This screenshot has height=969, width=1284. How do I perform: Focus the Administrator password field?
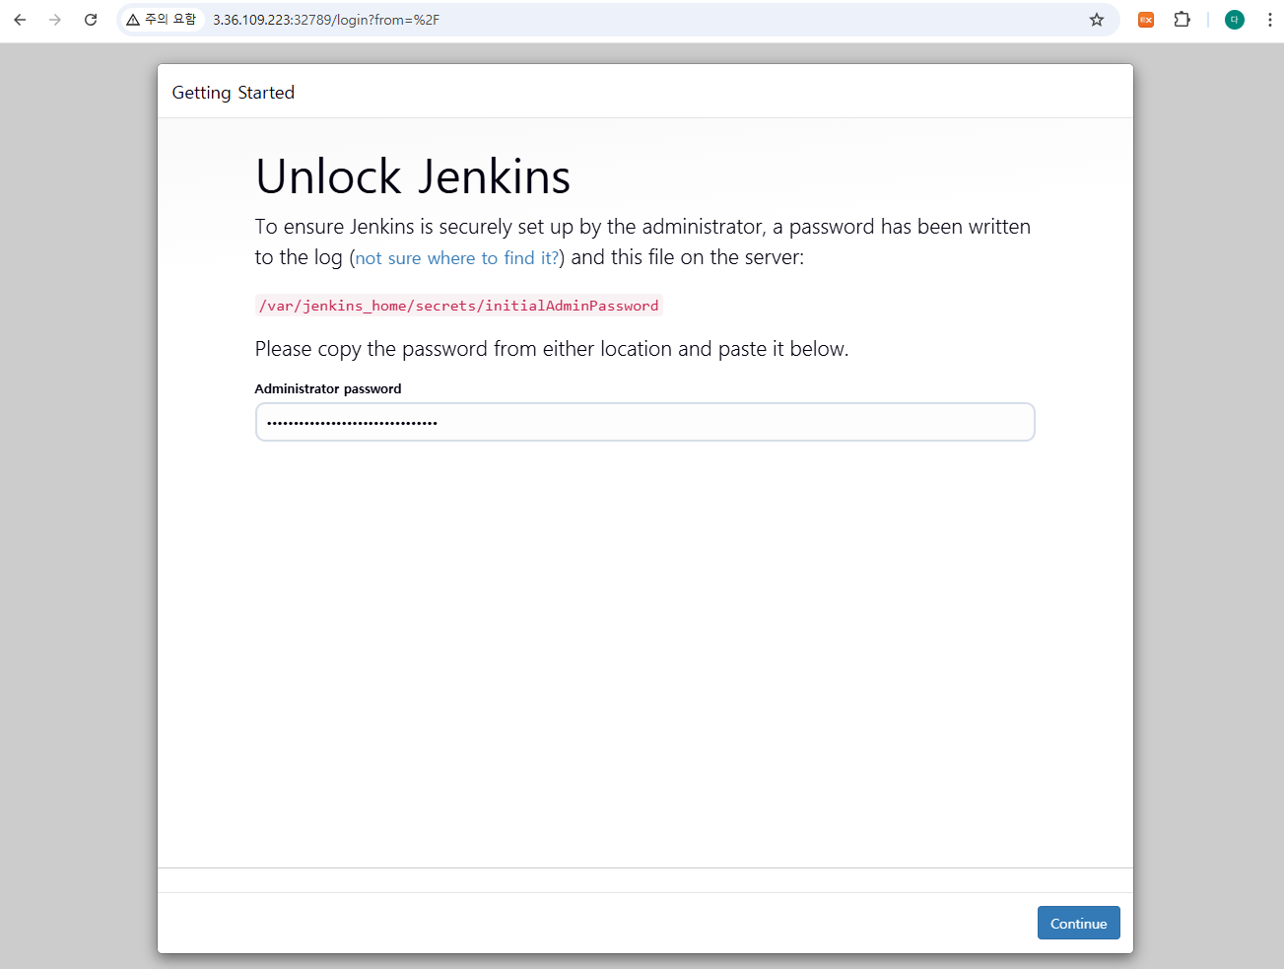point(644,422)
